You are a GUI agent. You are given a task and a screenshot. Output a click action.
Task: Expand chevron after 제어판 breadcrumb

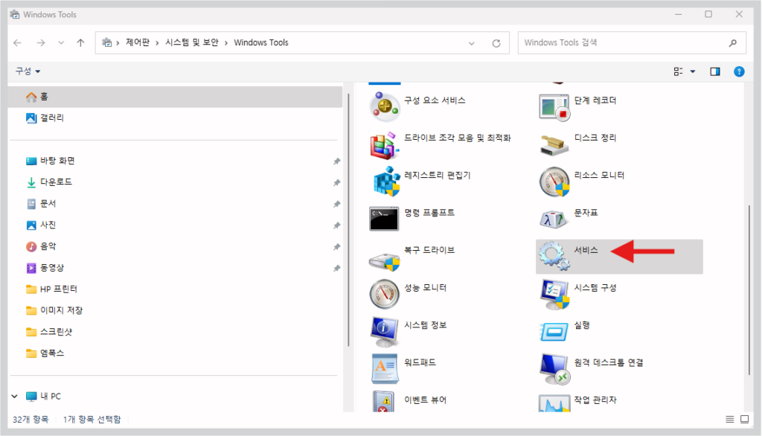click(x=157, y=43)
